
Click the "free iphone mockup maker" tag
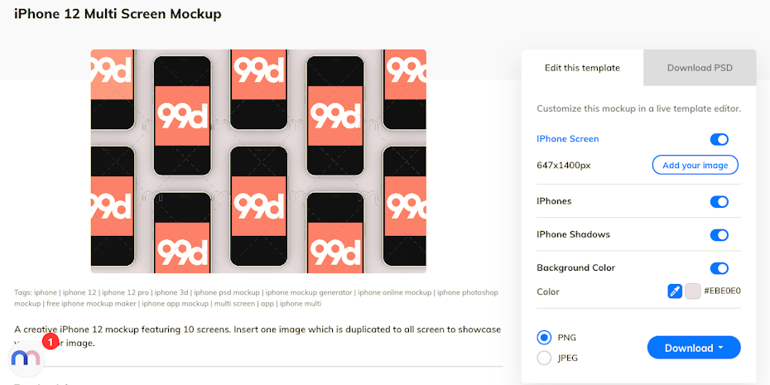tap(92, 304)
